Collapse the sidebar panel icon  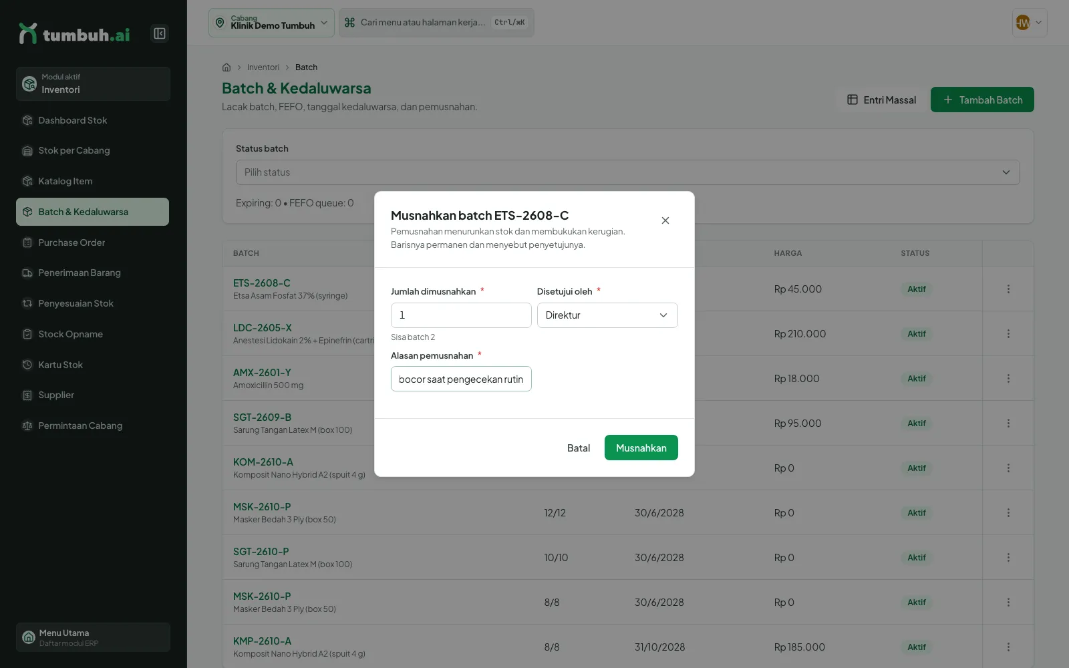pyautogui.click(x=160, y=33)
